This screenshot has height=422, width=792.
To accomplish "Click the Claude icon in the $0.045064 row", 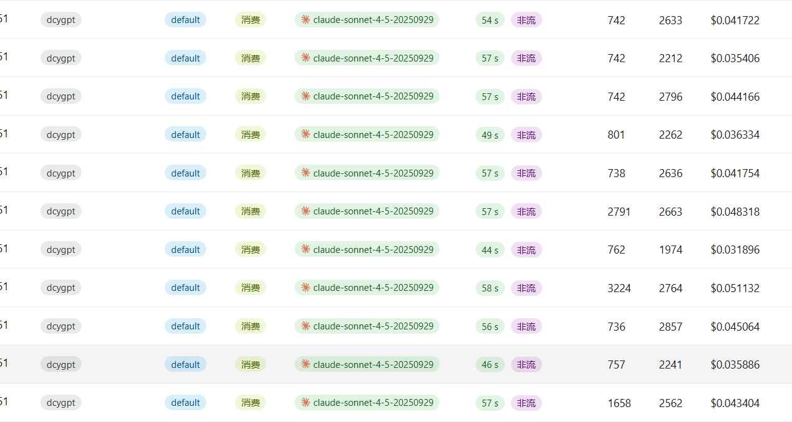I will (305, 326).
